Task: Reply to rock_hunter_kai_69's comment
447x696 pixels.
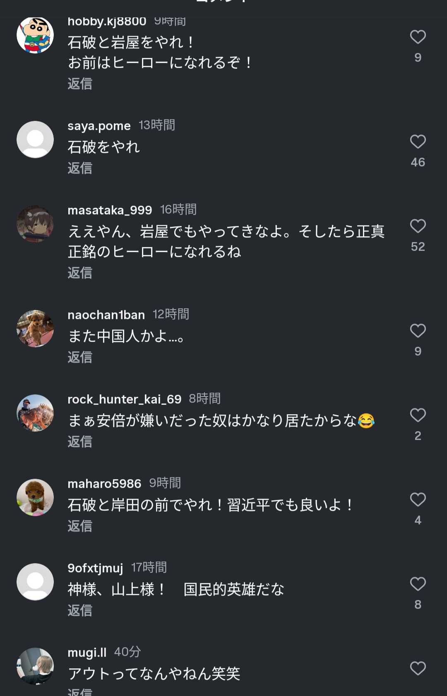Action: click(x=80, y=442)
